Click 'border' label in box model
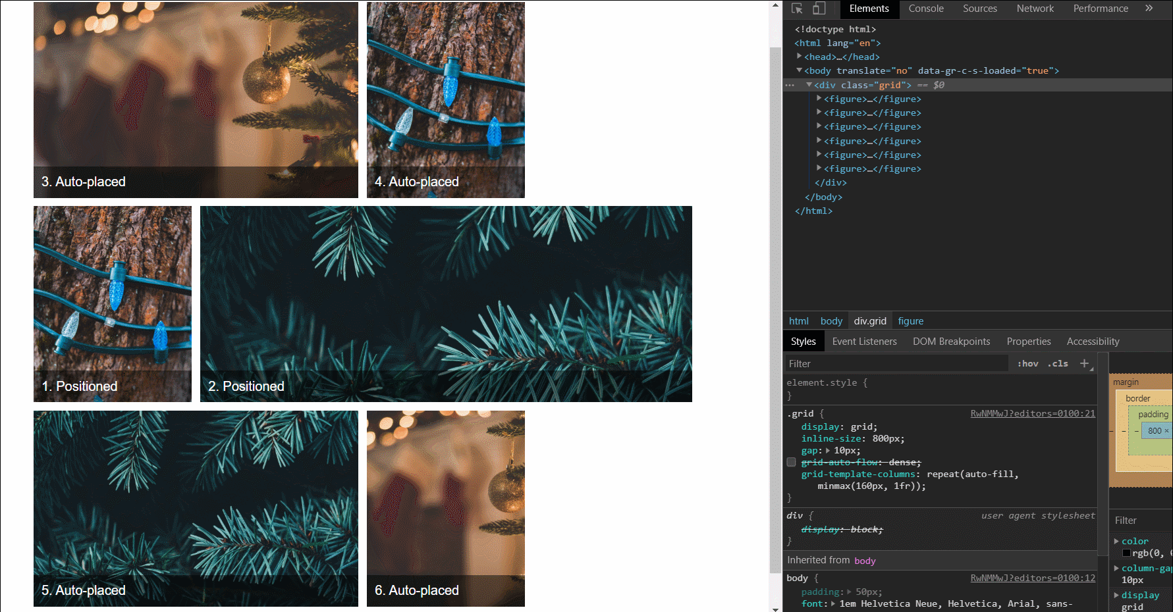The image size is (1173, 612). tap(1138, 399)
